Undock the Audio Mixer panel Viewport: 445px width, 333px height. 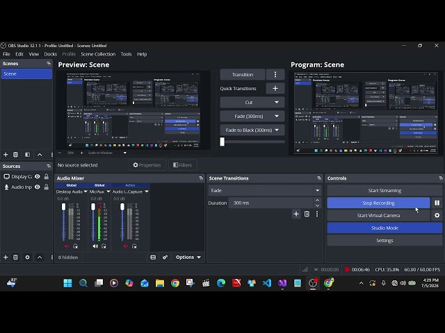coord(201,178)
